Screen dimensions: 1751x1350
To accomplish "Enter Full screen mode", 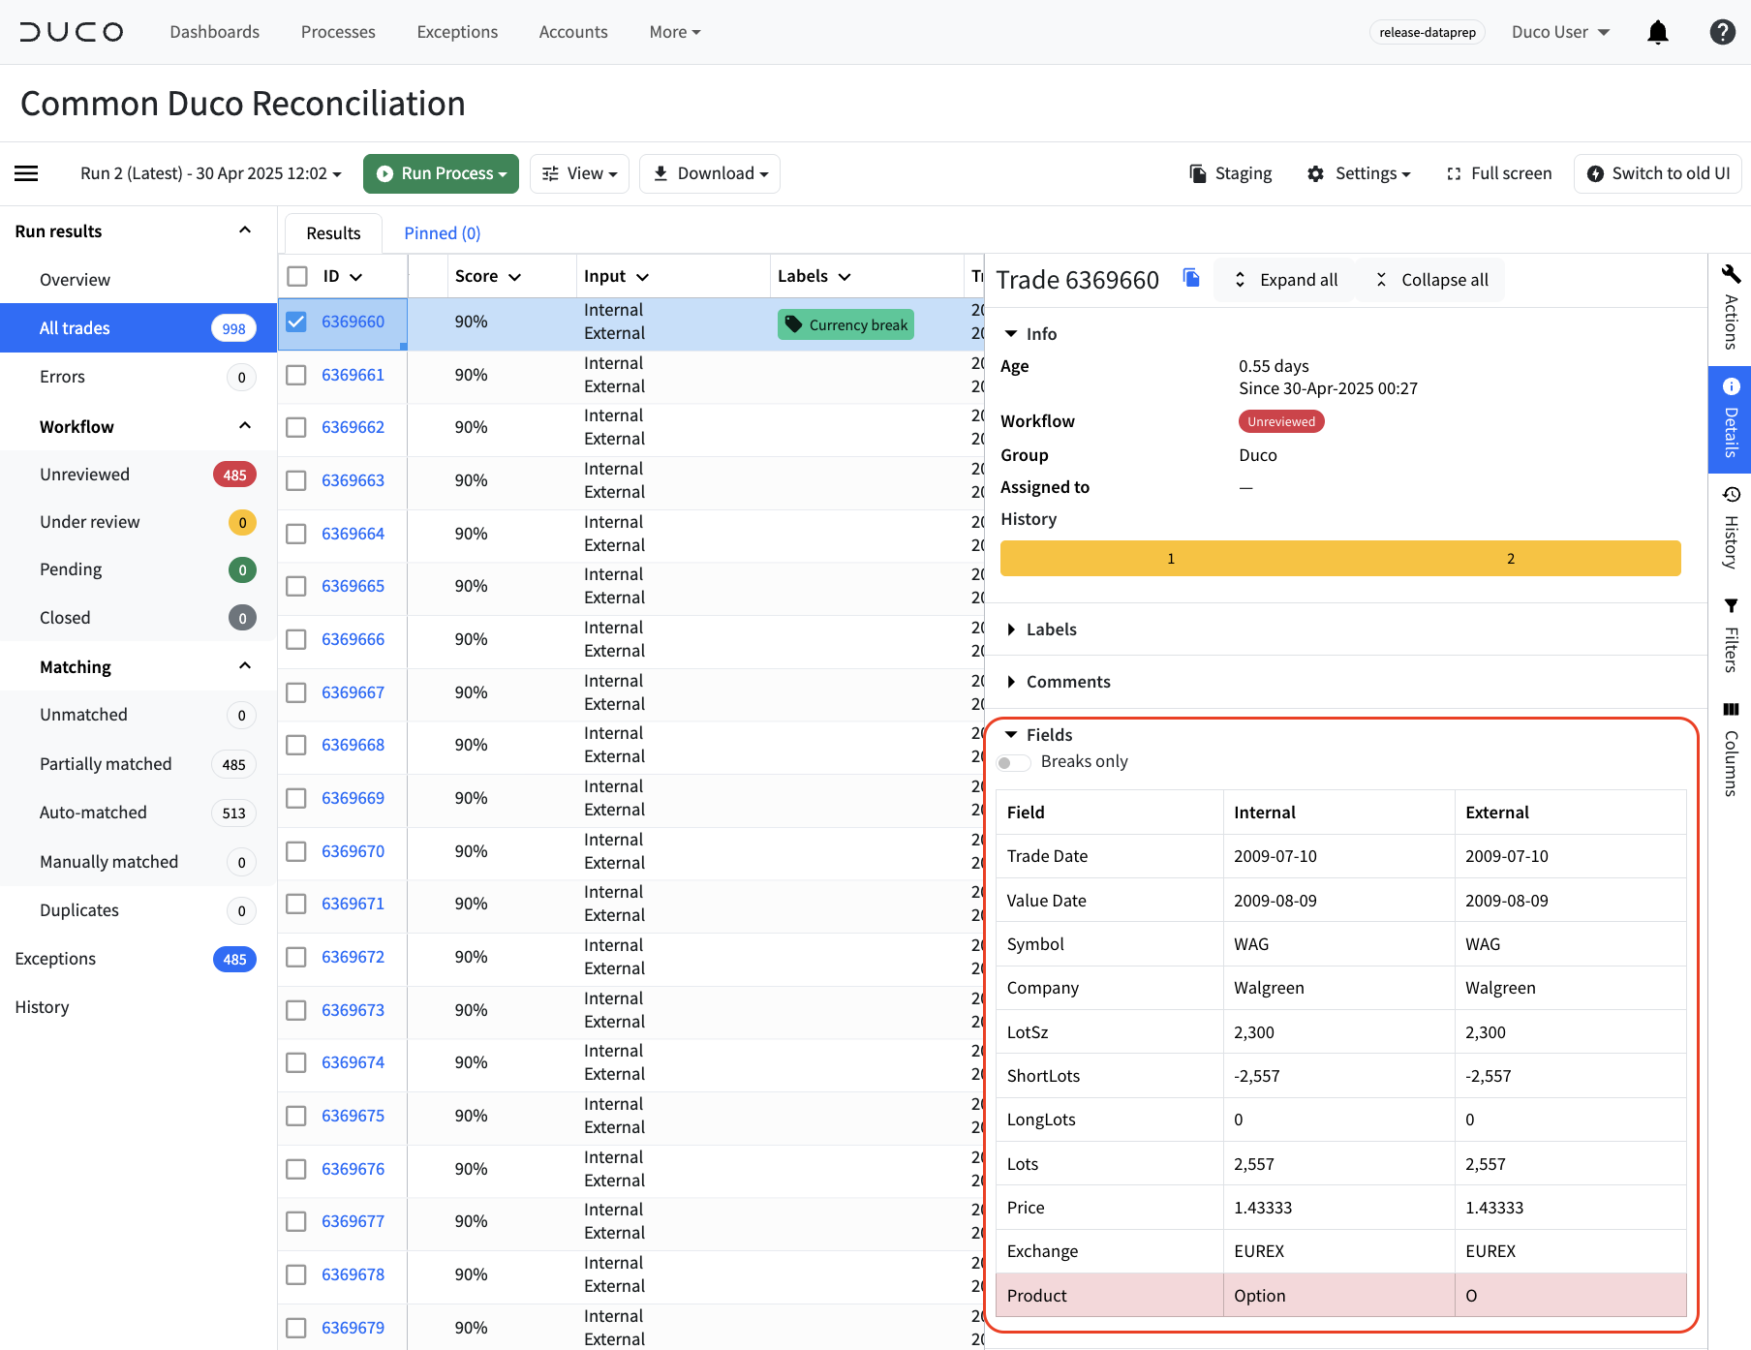I will [1498, 173].
